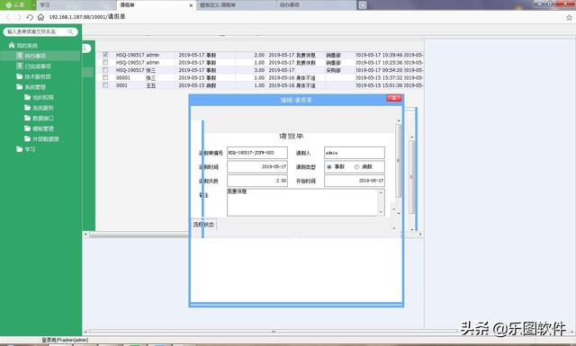Click the back arrow in the browser toolbar
Screen dimensions: 576x346
click(9, 17)
